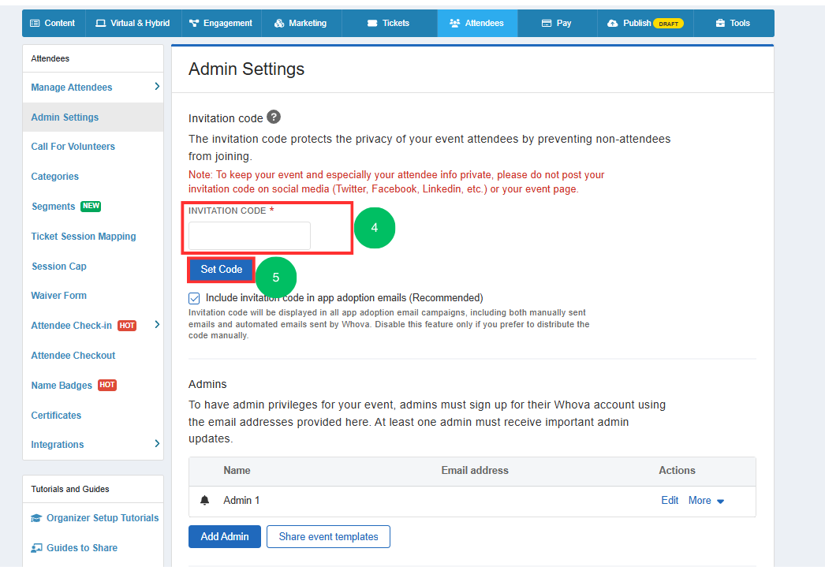
Task: Click the Marketing icon in top navigation
Action: 279,24
